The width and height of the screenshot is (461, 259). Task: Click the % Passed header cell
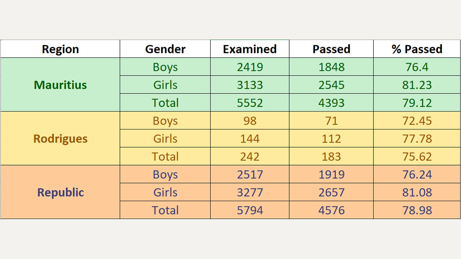tap(417, 49)
